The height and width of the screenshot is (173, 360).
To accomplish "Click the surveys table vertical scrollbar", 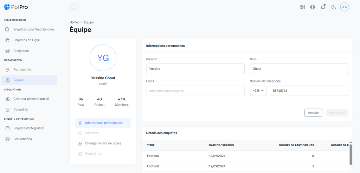I will click(x=351, y=154).
